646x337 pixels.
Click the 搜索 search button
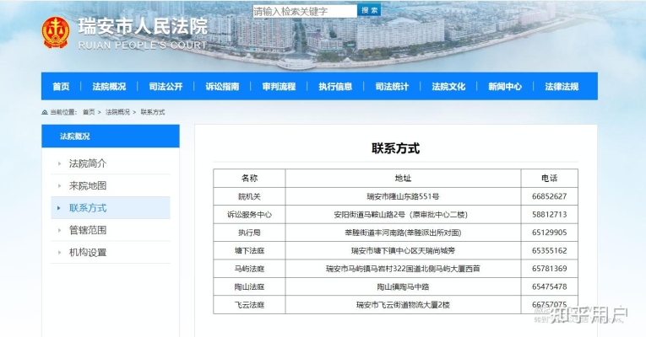coord(370,10)
